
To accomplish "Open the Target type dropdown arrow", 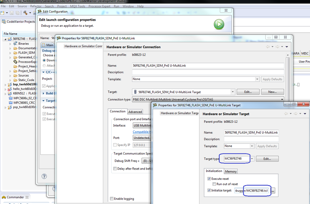I will (x=252, y=158).
